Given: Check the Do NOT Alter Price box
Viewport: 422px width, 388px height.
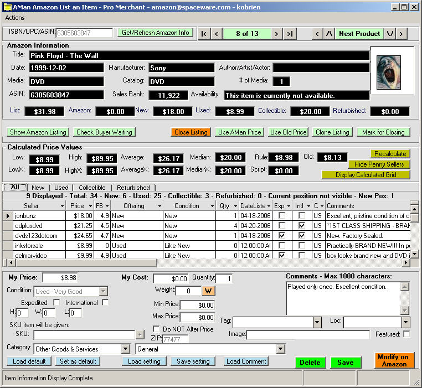Looking at the screenshot, I should [x=156, y=329].
